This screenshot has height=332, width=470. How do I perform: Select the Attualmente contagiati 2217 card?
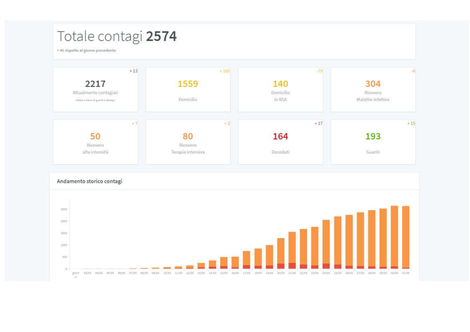(96, 89)
